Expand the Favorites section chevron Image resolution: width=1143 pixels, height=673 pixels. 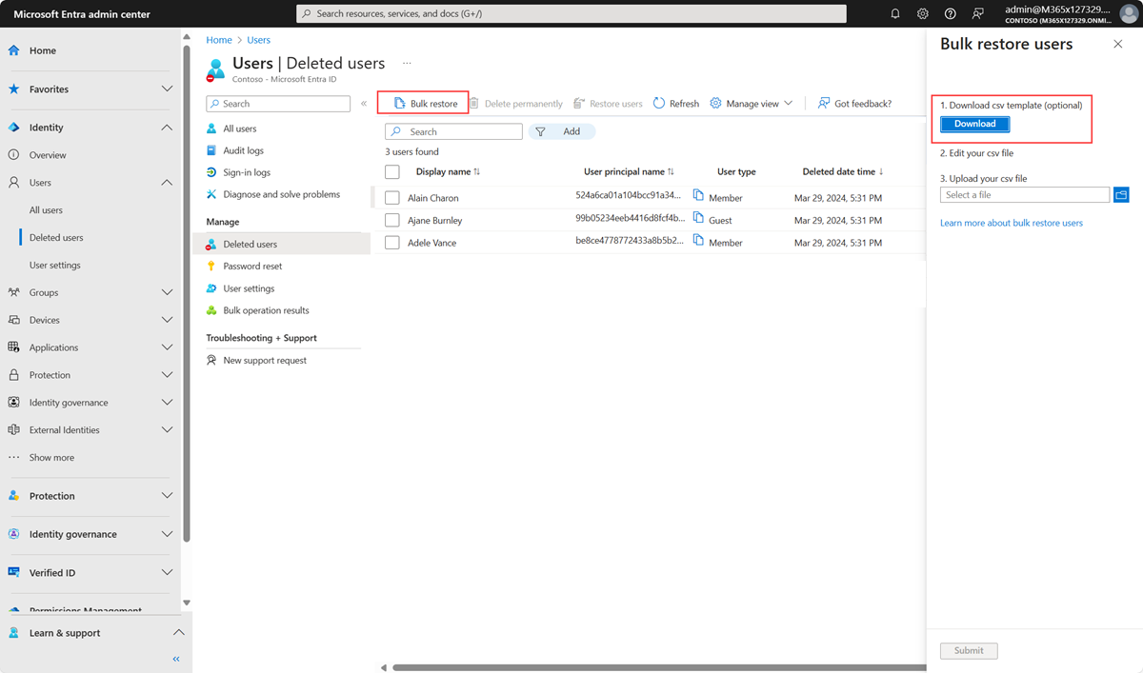[167, 89]
